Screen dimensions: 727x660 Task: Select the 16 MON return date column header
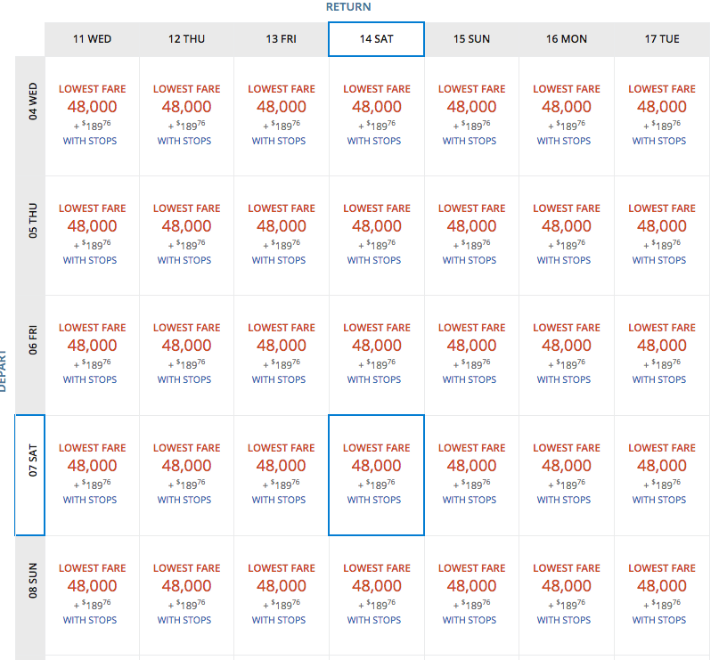click(x=567, y=39)
